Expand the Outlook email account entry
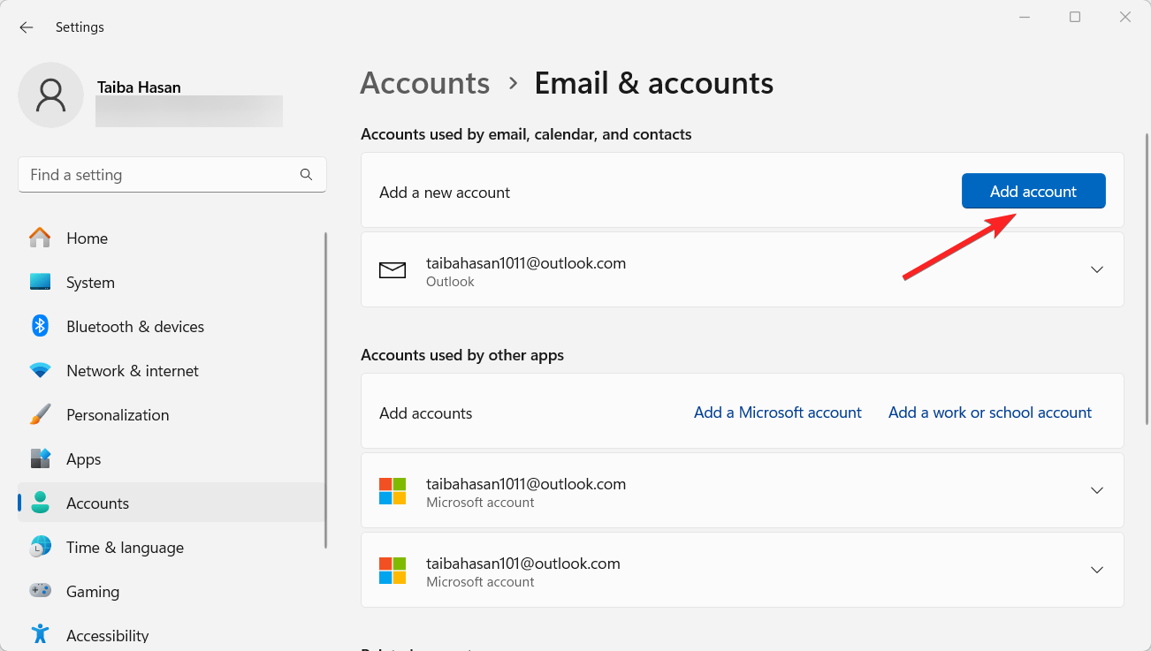 click(1096, 269)
